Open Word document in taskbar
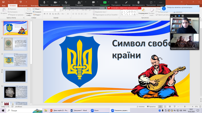The width and height of the screenshot is (202, 113). 79,110
